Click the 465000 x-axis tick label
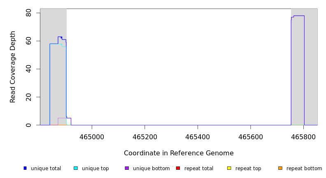The height and width of the screenshot is (178, 326). click(92, 135)
